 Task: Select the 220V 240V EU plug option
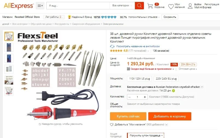(x=166, y=79)
